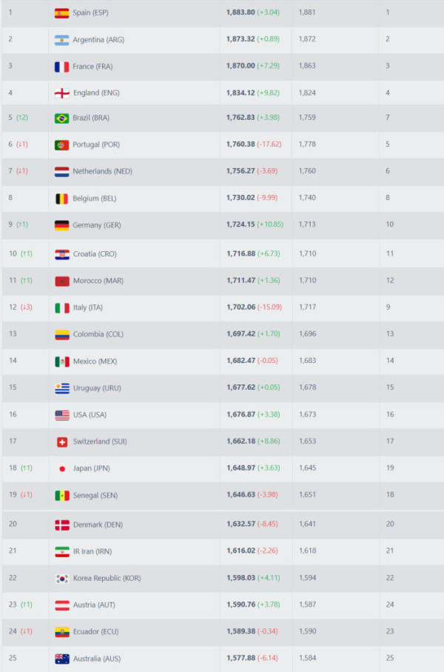Click the Japan flag icon
Viewport: 444px width, 672px height.
pos(62,468)
